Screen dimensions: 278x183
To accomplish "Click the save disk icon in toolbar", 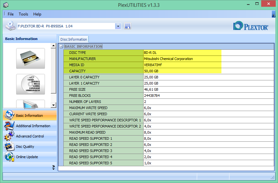I will click(x=127, y=26).
